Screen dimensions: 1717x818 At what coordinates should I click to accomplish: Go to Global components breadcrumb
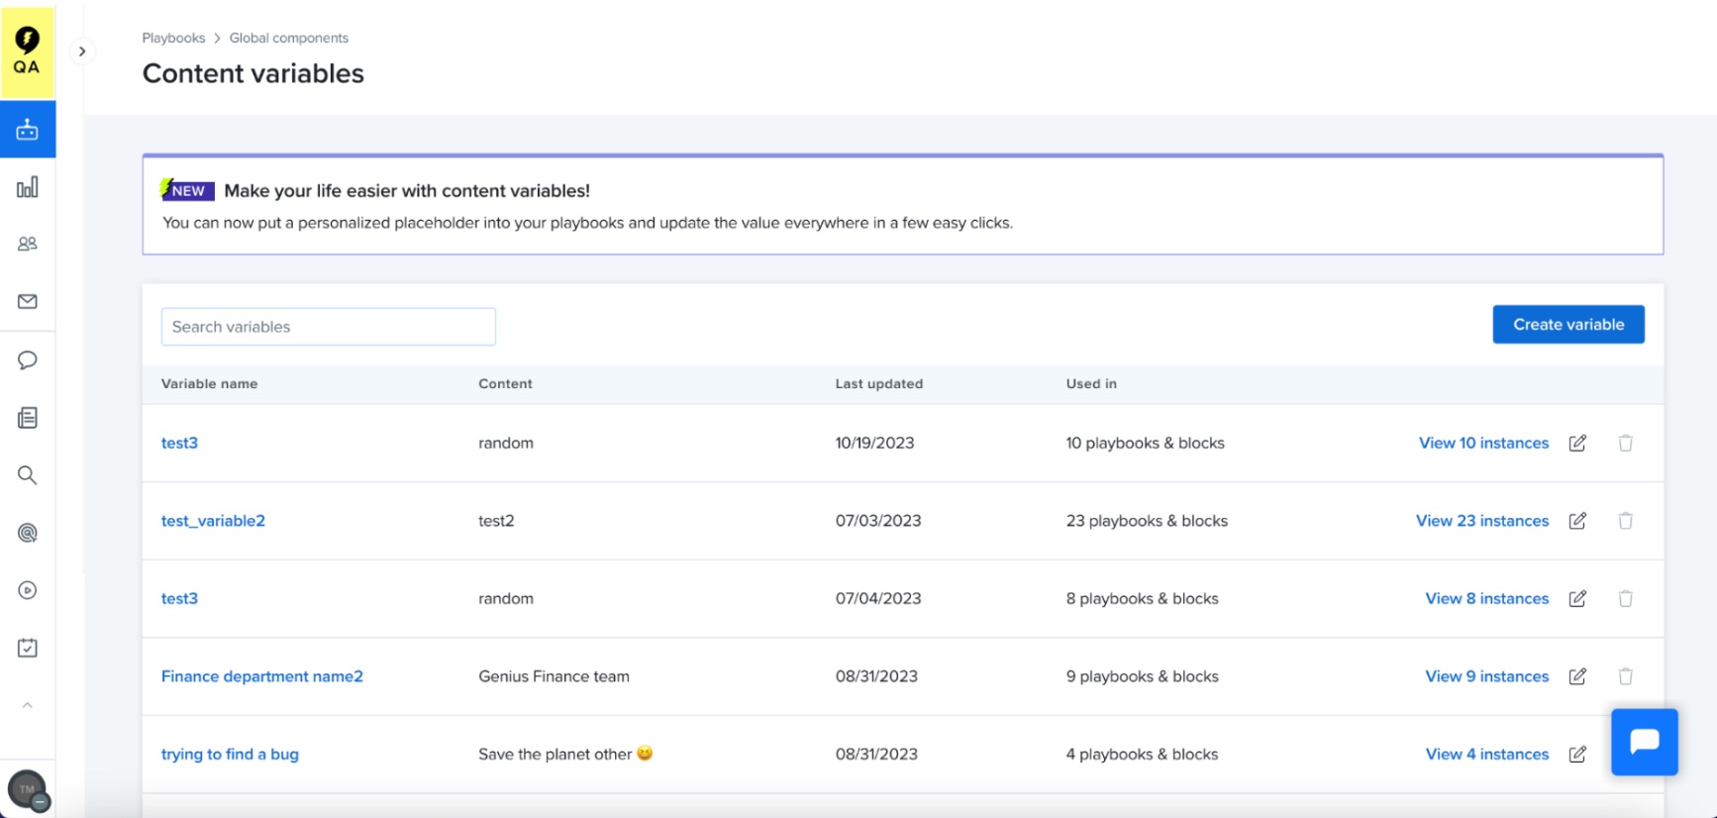[289, 38]
